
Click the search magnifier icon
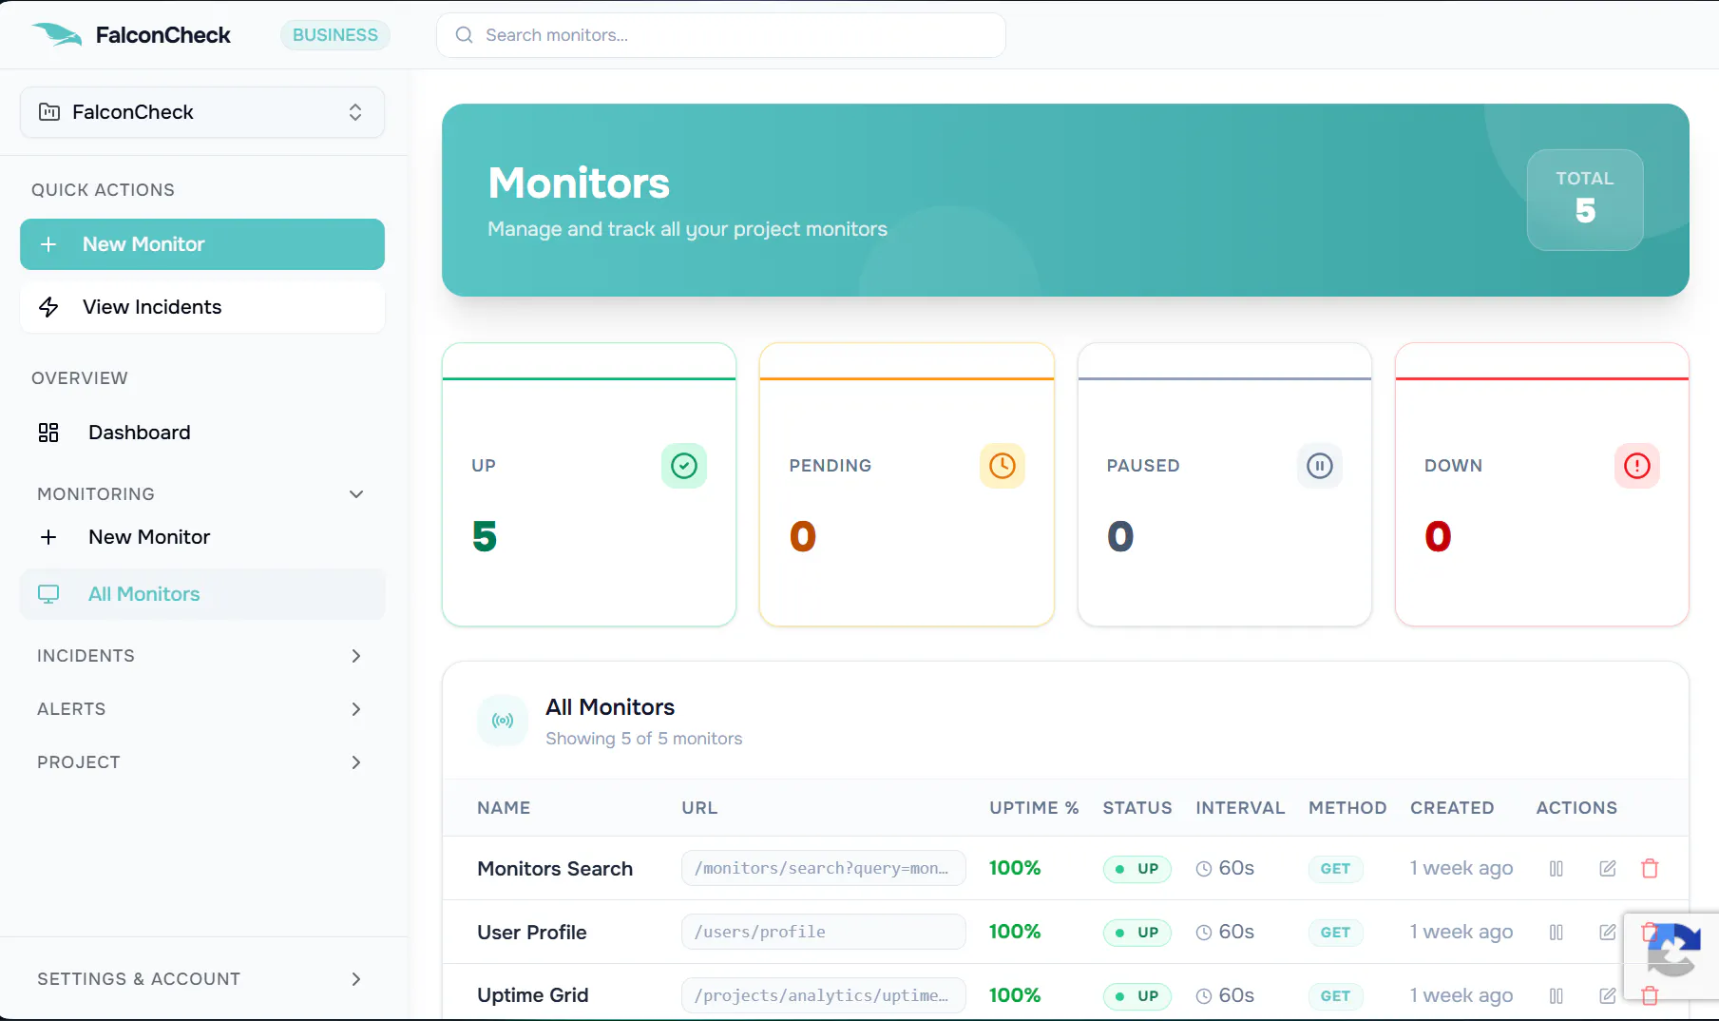[465, 35]
